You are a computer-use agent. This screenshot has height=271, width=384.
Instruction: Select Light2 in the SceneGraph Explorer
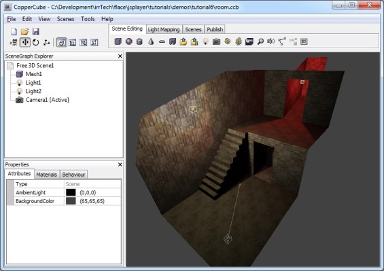pyautogui.click(x=33, y=91)
